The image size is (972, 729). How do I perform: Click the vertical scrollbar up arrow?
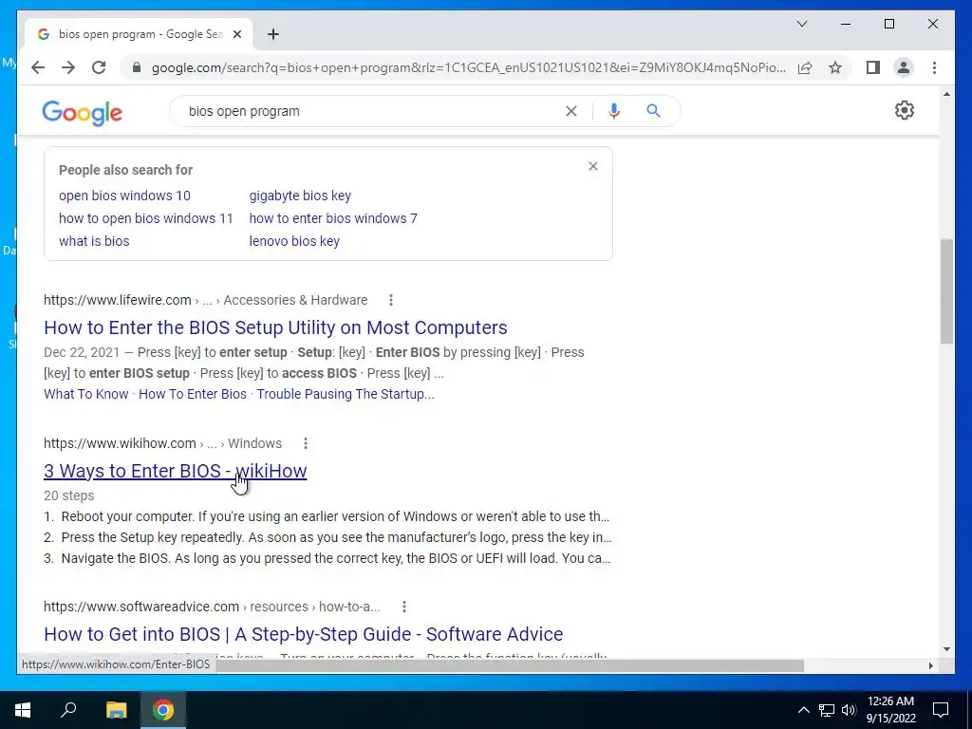coord(946,94)
